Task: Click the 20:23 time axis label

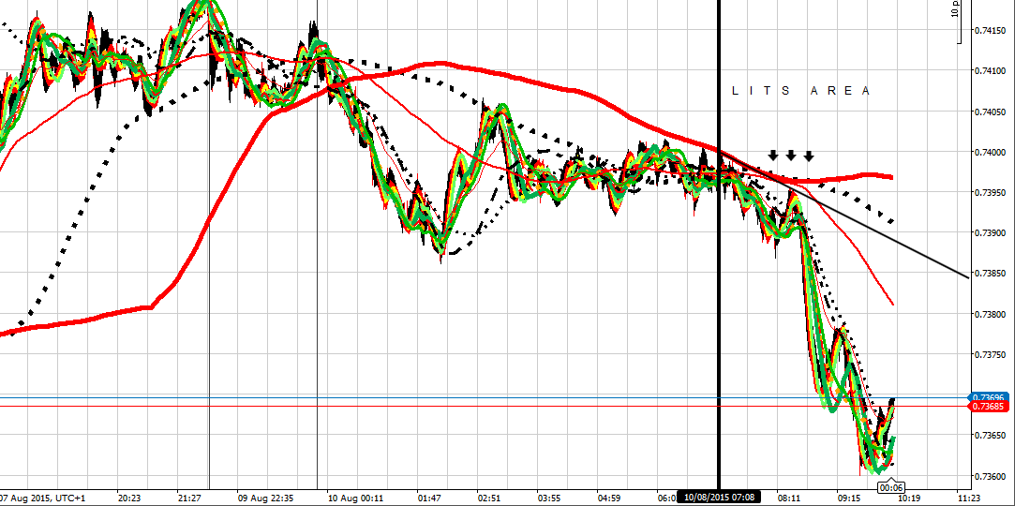Action: click(x=129, y=499)
